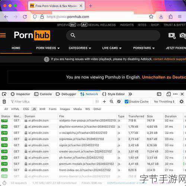The height and width of the screenshot is (186, 186).
Task: Click the Filter URLs input
Action: pos(51,102)
